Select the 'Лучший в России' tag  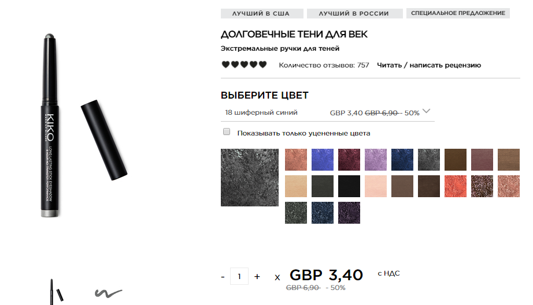point(354,13)
